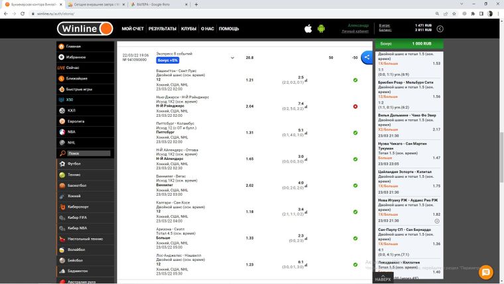The width and height of the screenshot is (504, 284).
Task: Open the Теннис sport icon
Action: pos(62,175)
